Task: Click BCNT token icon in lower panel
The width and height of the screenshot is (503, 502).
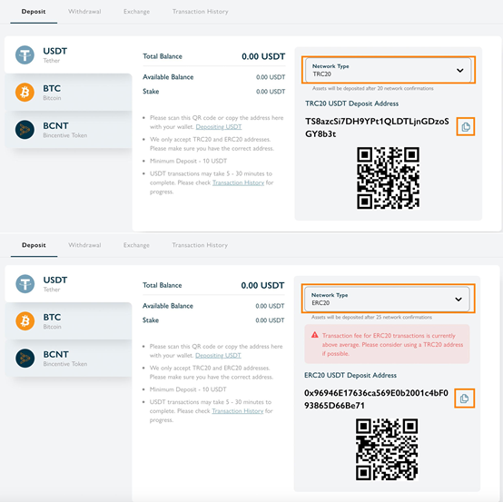Action: [25, 358]
